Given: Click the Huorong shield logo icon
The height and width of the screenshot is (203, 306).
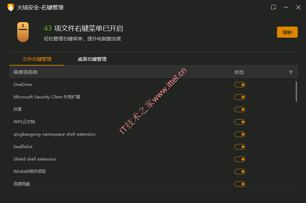Looking at the screenshot, I should point(11,8).
